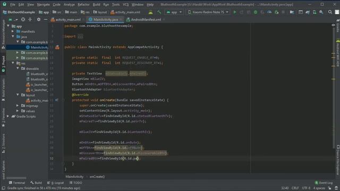Open the TODO tool window

click(x=75, y=183)
